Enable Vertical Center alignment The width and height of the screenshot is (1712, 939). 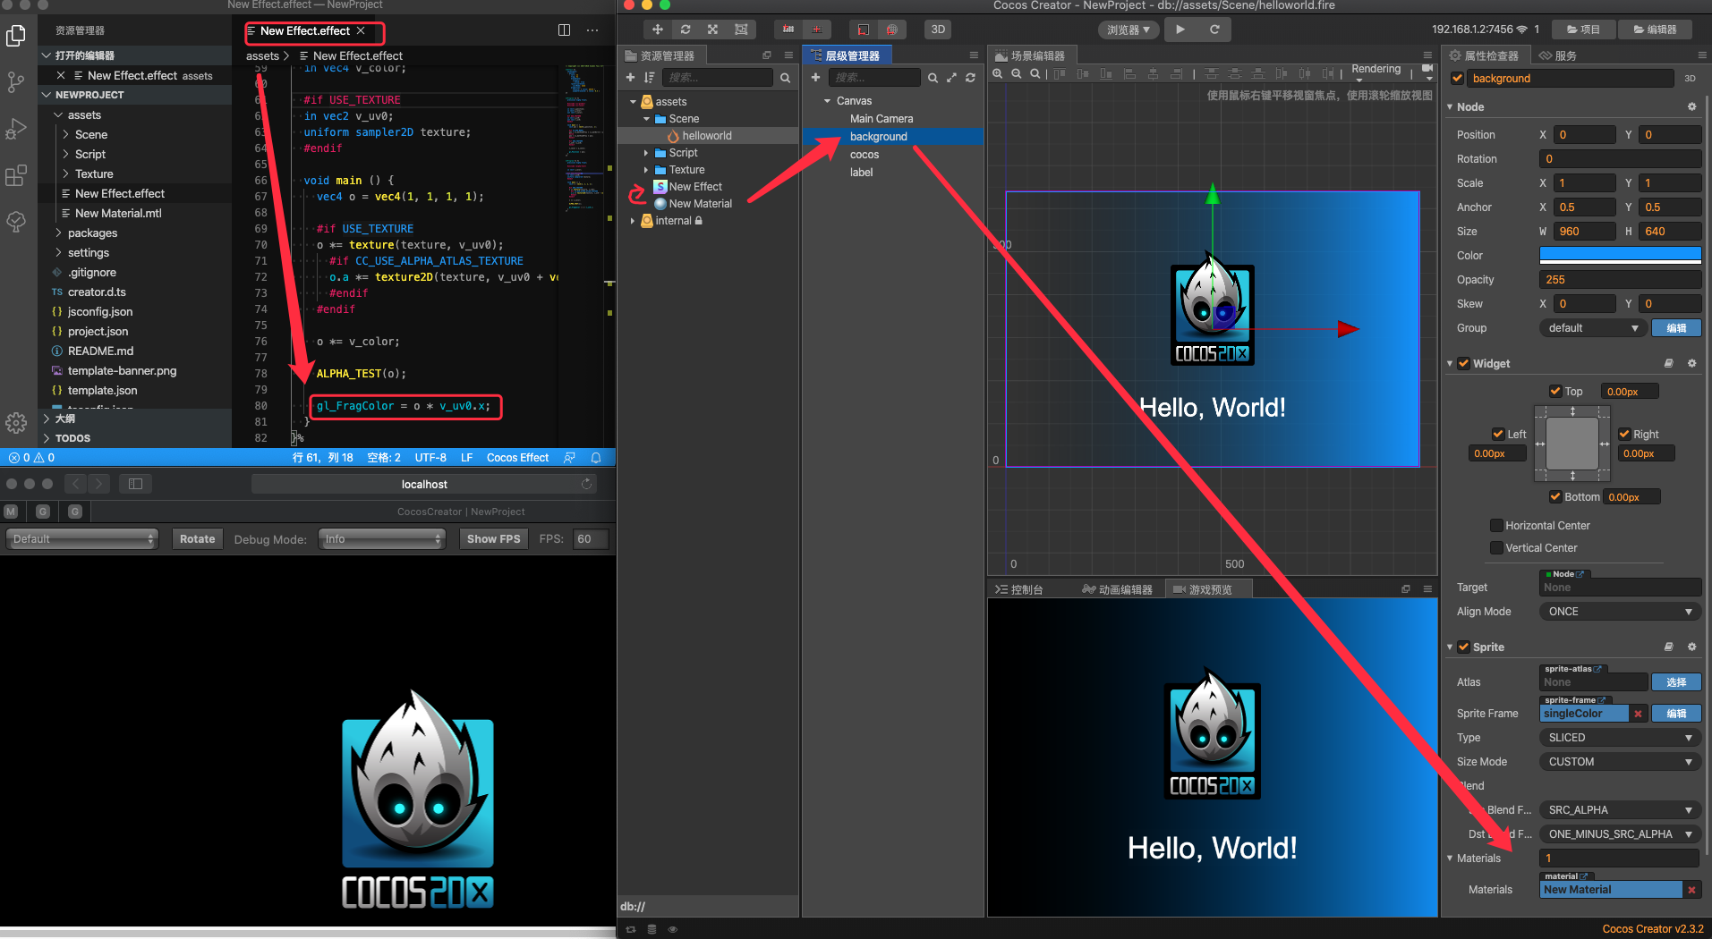point(1496,548)
